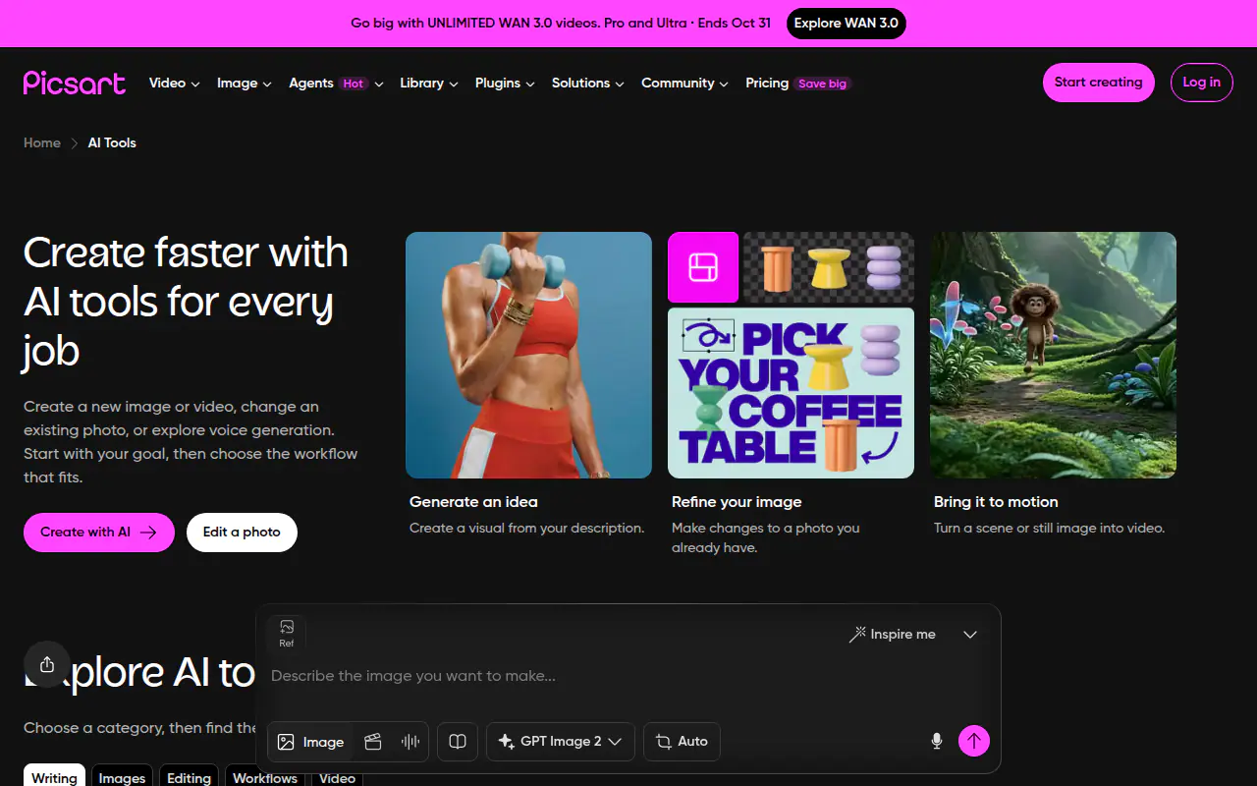Expand the Solutions menu
This screenshot has height=786, width=1257.
tap(587, 84)
